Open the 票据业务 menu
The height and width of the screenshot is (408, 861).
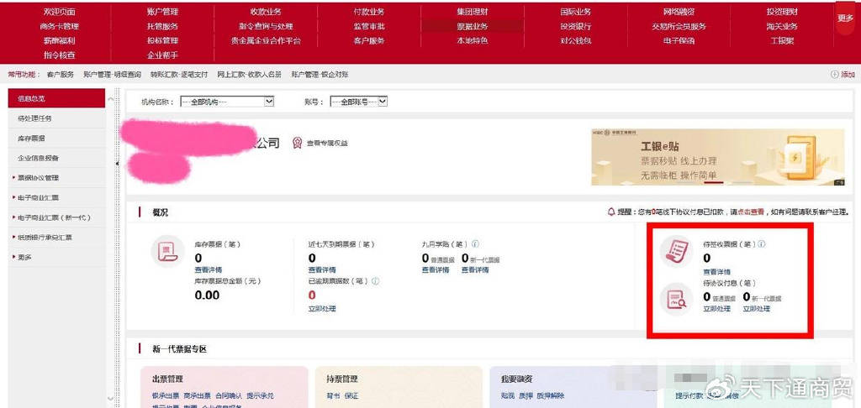pos(473,26)
